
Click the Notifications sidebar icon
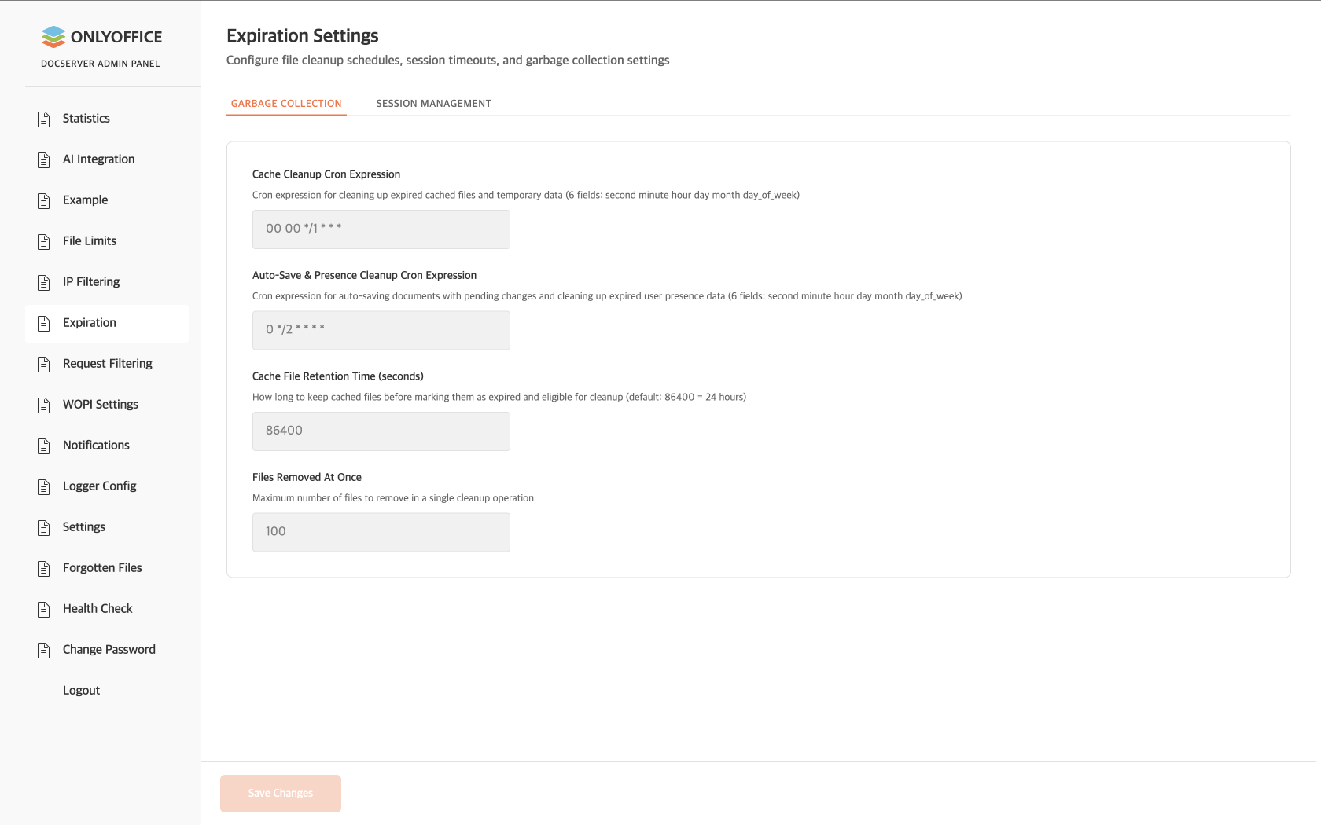pos(44,445)
